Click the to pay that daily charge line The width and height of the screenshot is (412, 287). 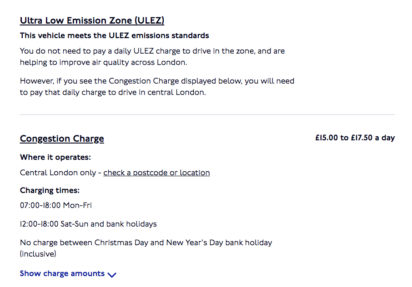click(x=113, y=92)
